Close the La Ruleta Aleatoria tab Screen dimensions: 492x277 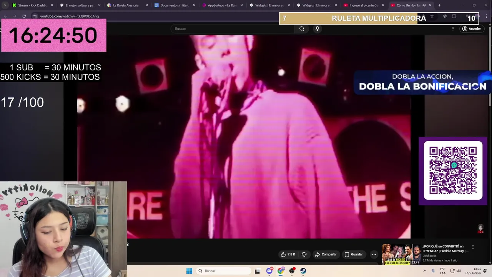(146, 5)
